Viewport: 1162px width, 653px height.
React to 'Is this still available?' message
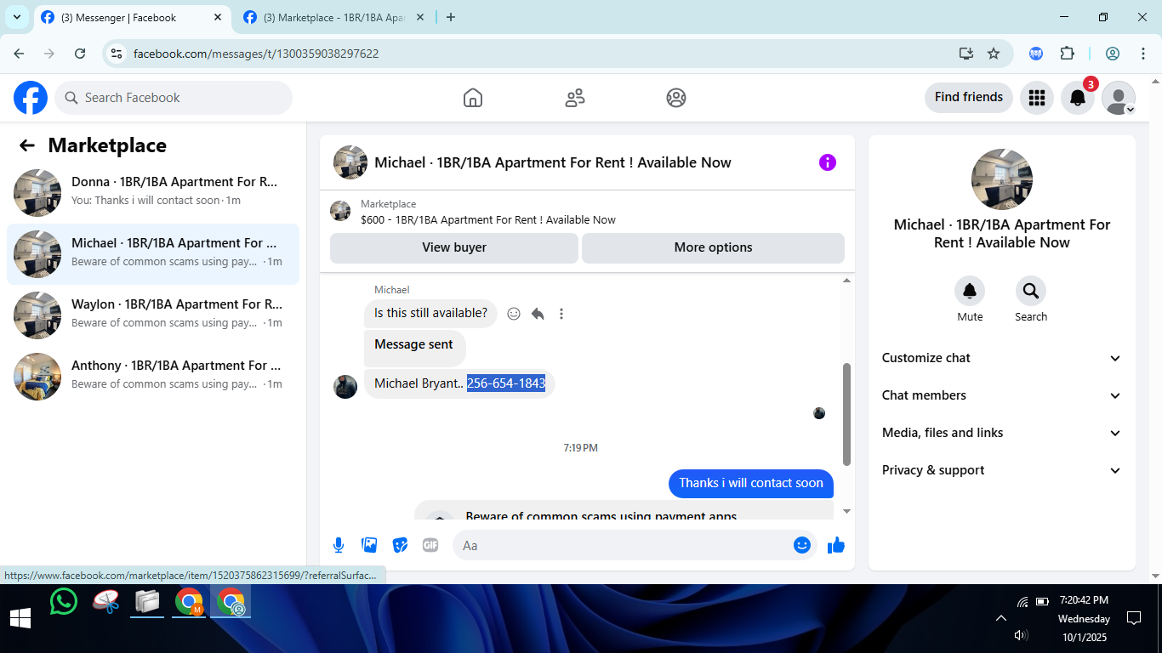514,314
